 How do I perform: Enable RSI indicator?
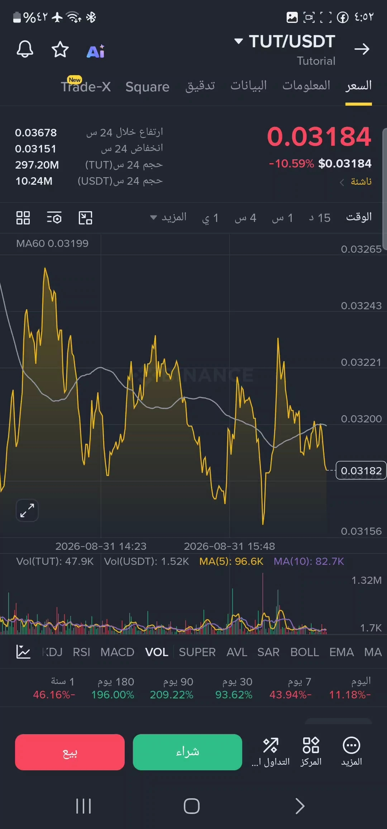tap(82, 652)
